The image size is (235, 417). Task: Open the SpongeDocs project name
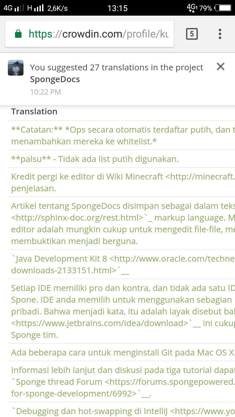click(x=55, y=79)
